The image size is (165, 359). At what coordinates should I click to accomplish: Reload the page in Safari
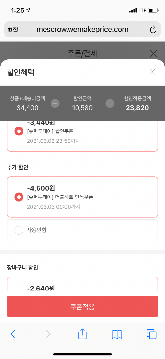click(x=153, y=30)
